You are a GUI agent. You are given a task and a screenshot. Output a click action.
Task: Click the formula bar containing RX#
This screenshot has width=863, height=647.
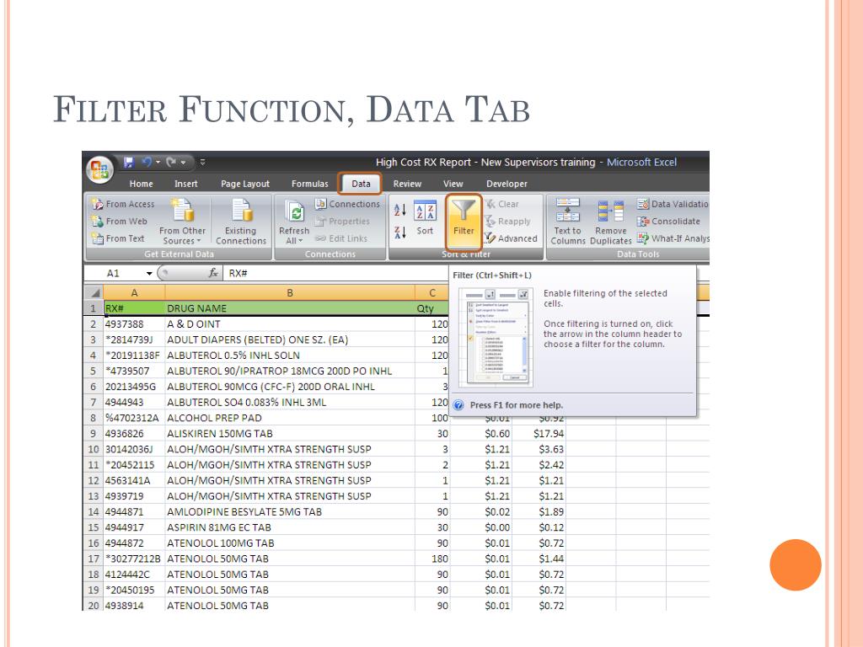(x=335, y=274)
